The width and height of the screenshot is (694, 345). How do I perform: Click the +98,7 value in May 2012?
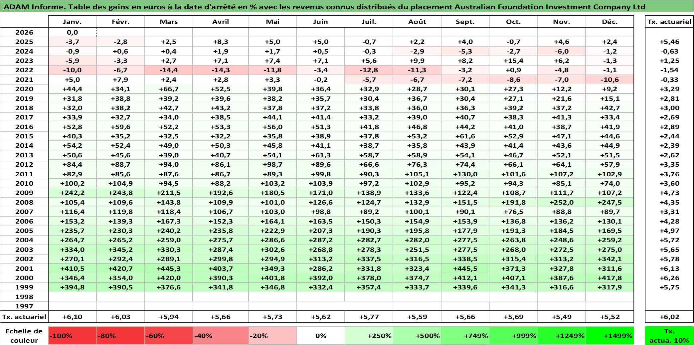(x=272, y=164)
